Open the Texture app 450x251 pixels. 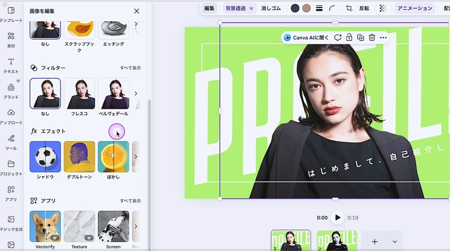point(79,226)
